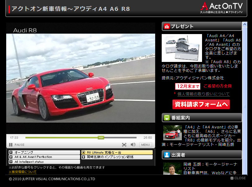The image size is (252, 187).
Task: Click the red gift icon beside プレゼント
Action: pyautogui.click(x=167, y=26)
